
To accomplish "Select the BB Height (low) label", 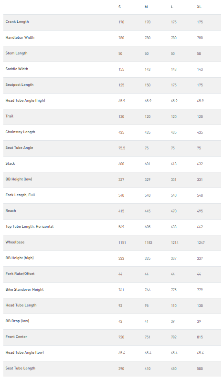I will (x=19, y=179).
